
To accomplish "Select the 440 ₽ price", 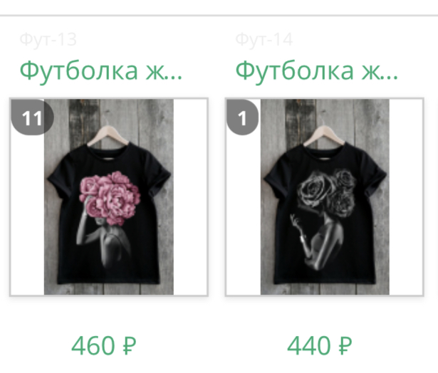I will point(320,346).
